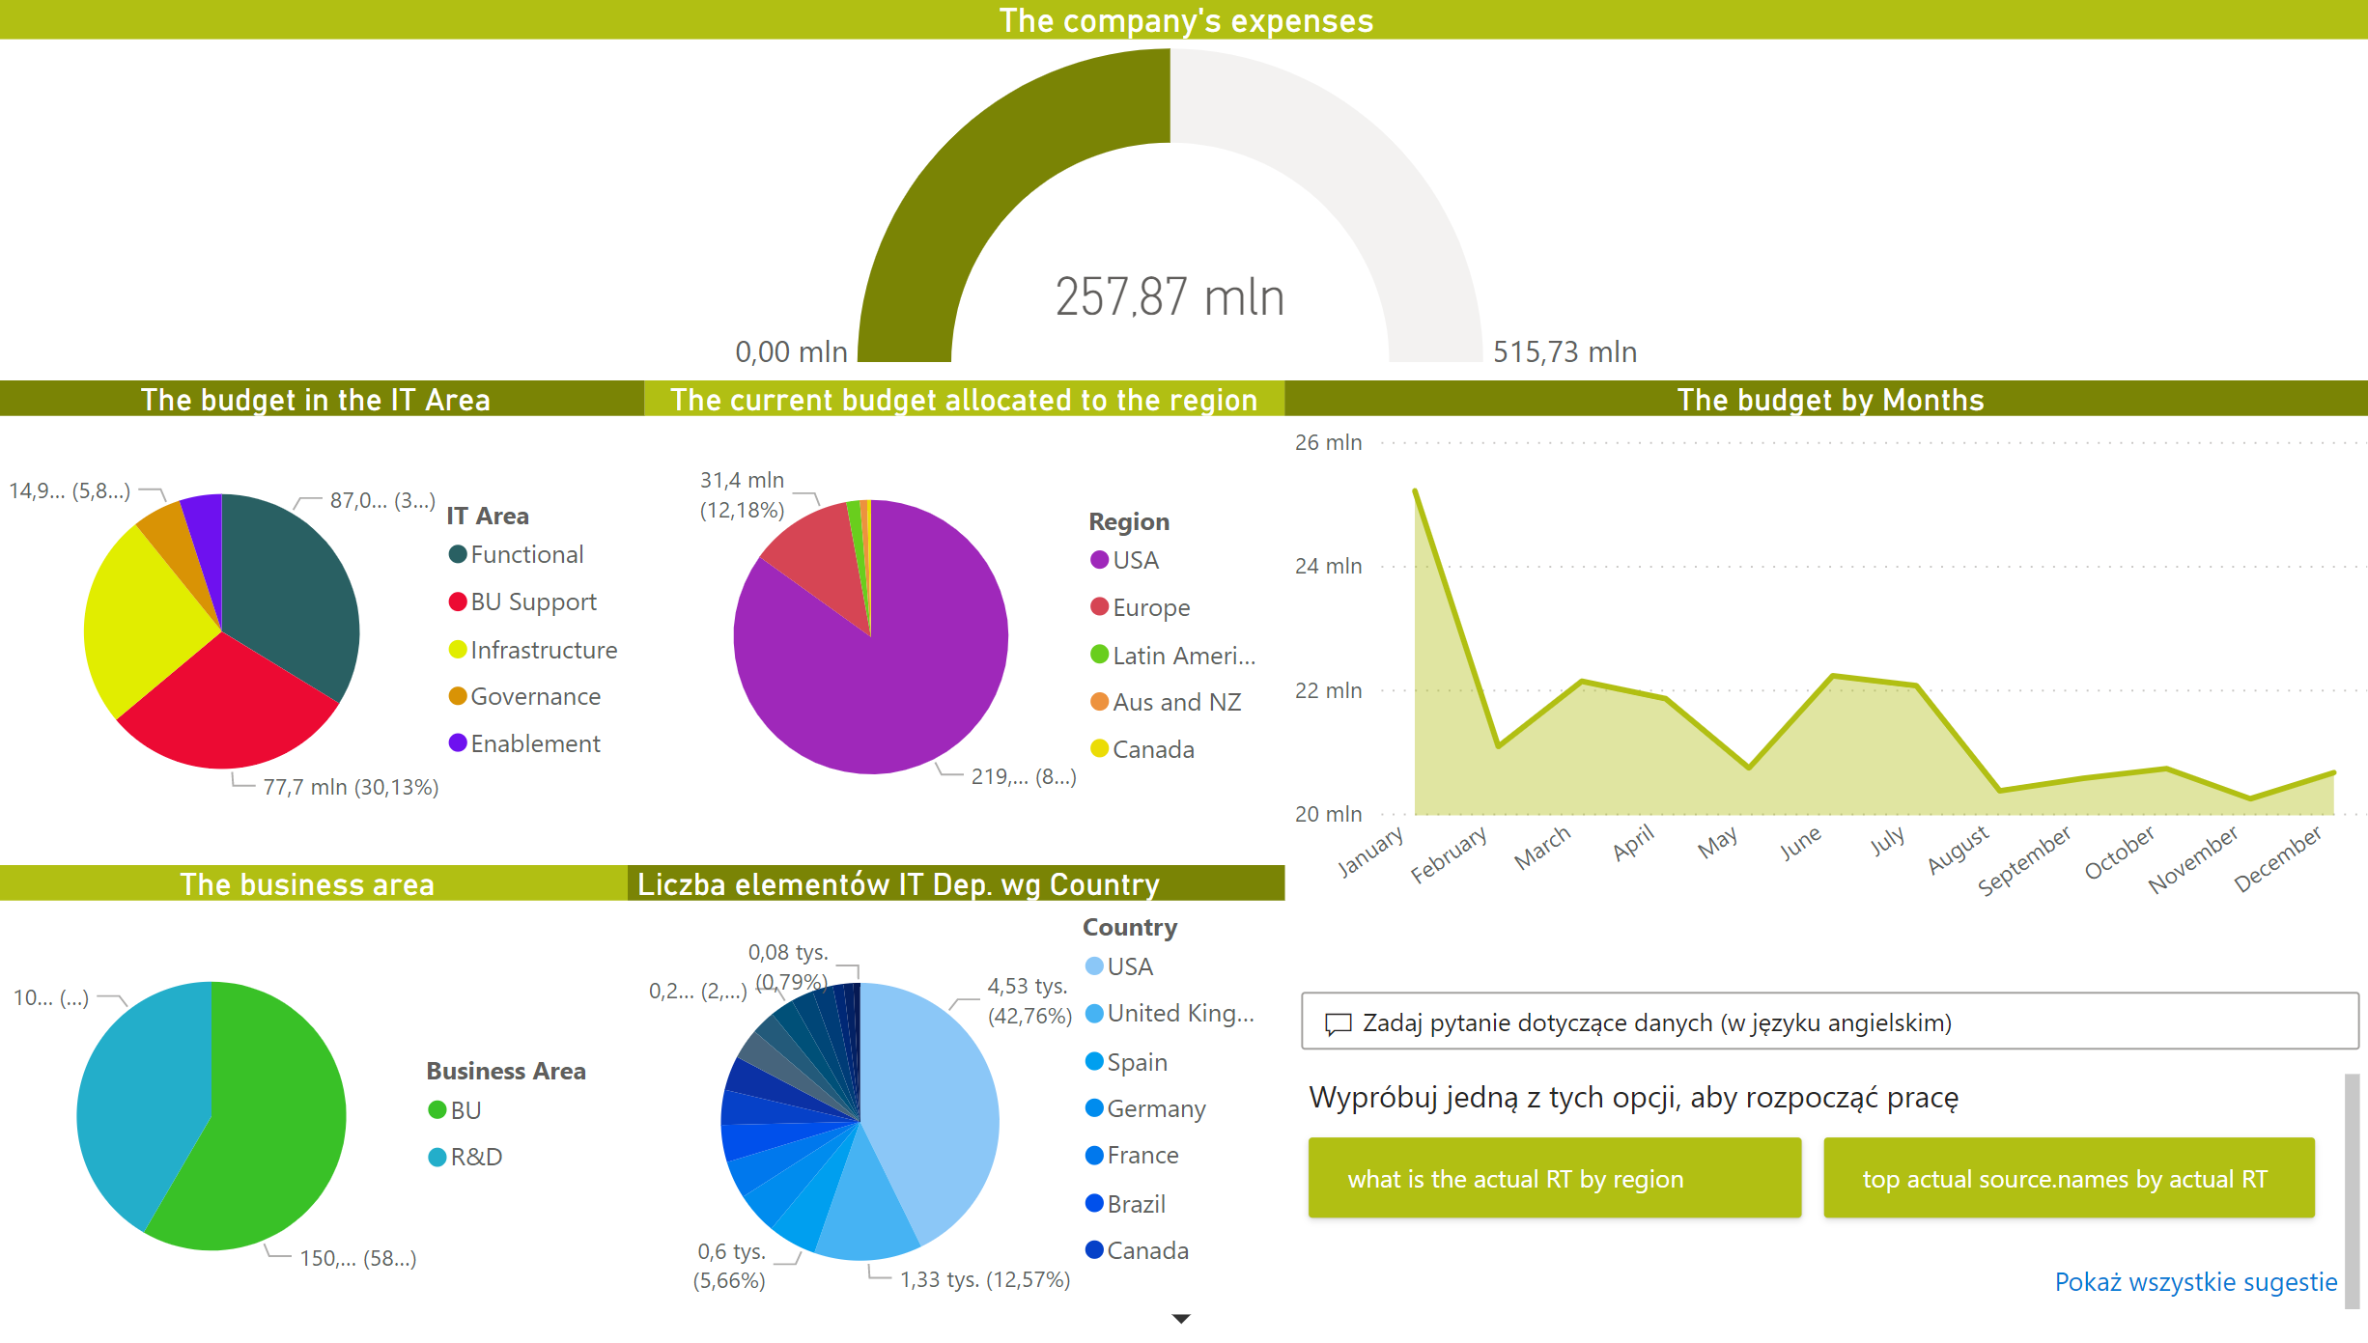This screenshot has width=2368, height=1343.
Task: Click the Germany legend dot under Country
Action: [1094, 1108]
